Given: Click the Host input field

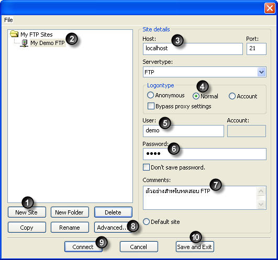Looking at the screenshot, I should pos(193,49).
